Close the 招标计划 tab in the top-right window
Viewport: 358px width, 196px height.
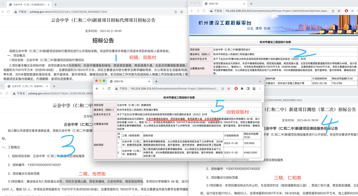244,4
